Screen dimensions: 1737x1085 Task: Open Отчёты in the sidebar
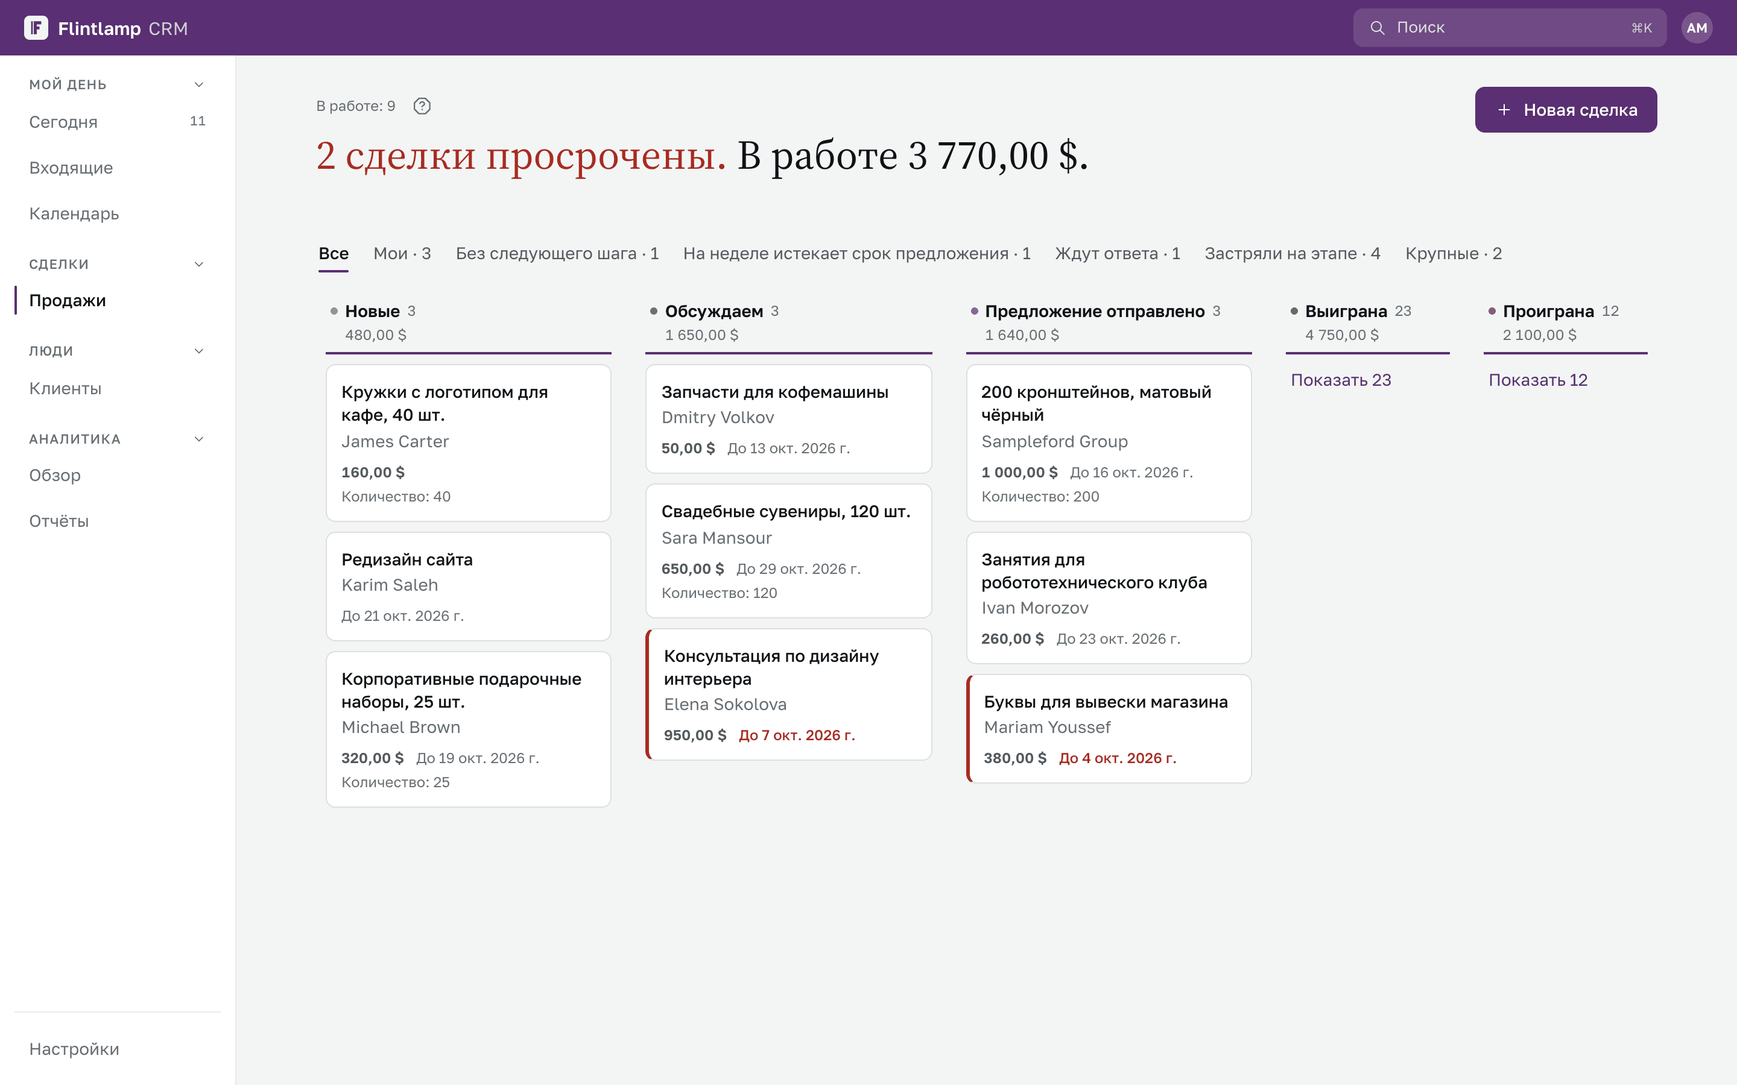point(118,521)
